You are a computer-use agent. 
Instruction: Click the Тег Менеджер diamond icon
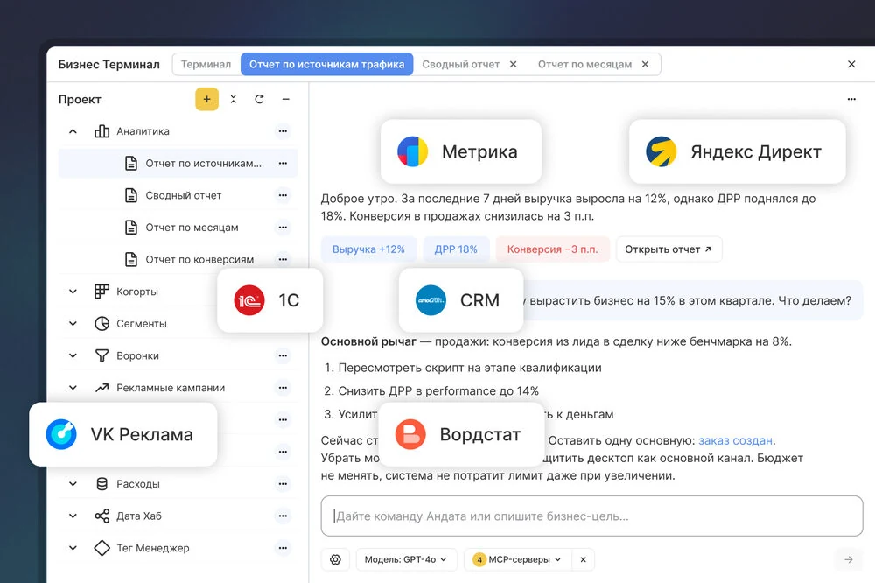point(101,548)
